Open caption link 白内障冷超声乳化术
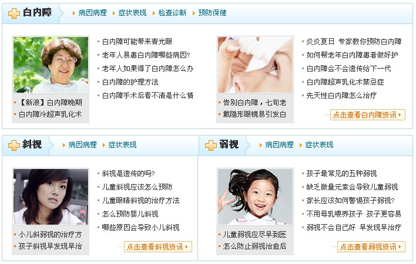Viewport: 416px width, 264px height. 50,114
